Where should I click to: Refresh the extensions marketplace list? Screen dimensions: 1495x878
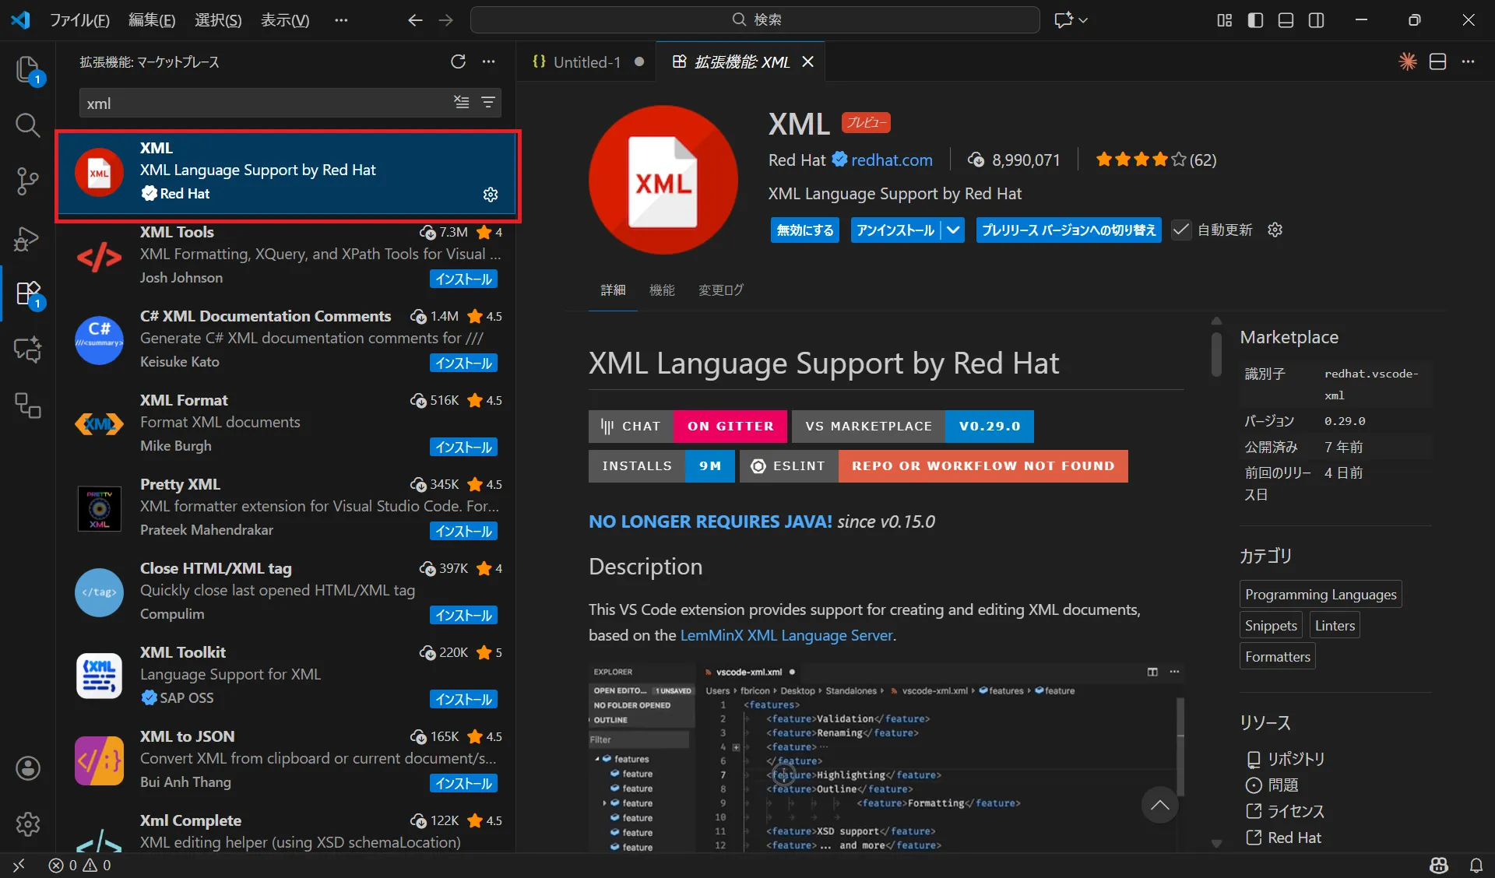pyautogui.click(x=458, y=61)
